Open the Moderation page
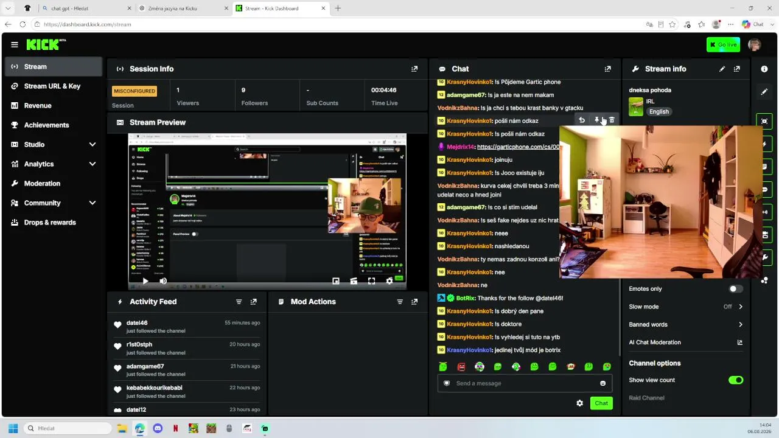 coord(54,184)
